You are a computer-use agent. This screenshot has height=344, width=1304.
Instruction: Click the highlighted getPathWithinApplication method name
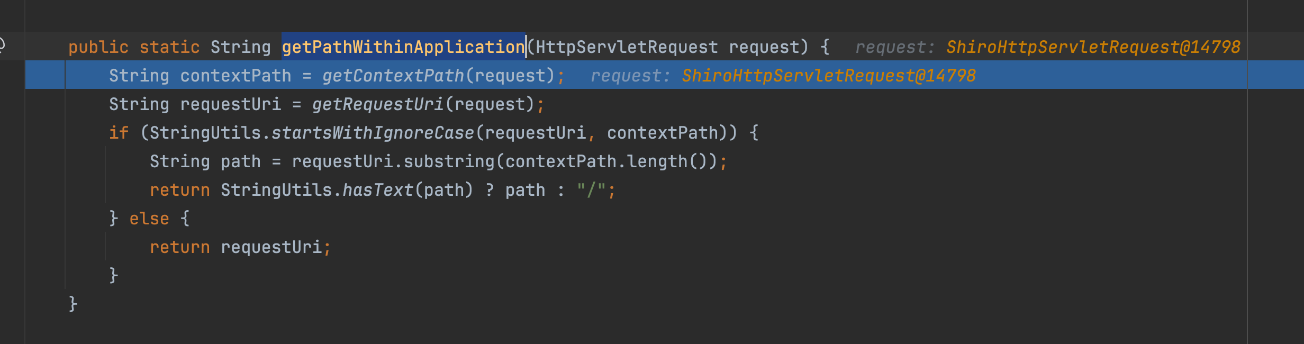click(x=403, y=47)
